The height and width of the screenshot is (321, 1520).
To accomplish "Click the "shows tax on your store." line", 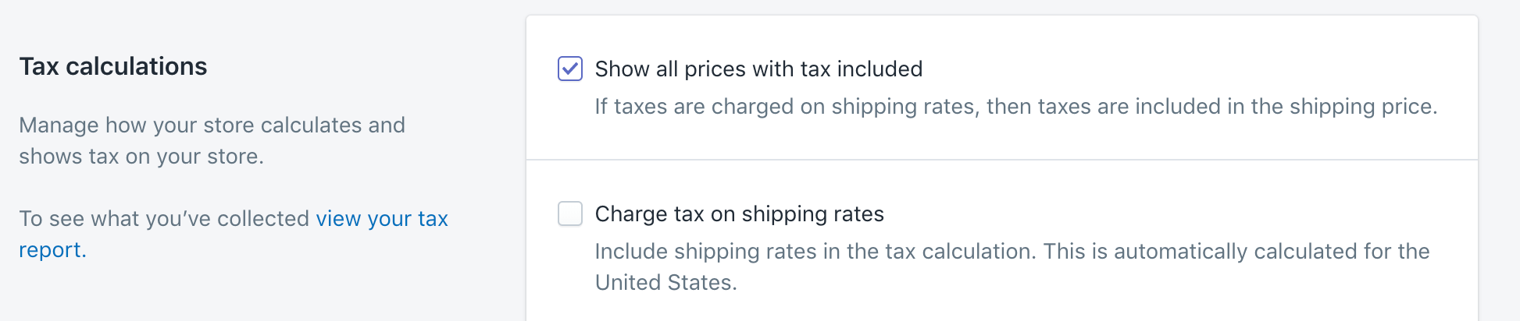I will point(141,157).
